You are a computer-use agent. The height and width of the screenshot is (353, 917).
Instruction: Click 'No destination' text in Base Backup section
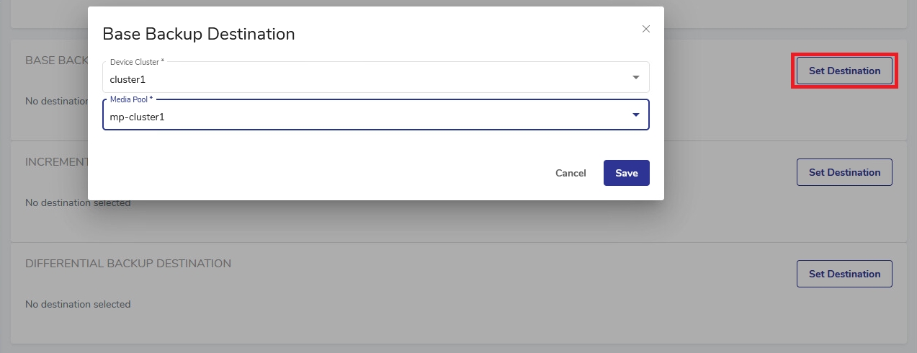click(x=56, y=101)
